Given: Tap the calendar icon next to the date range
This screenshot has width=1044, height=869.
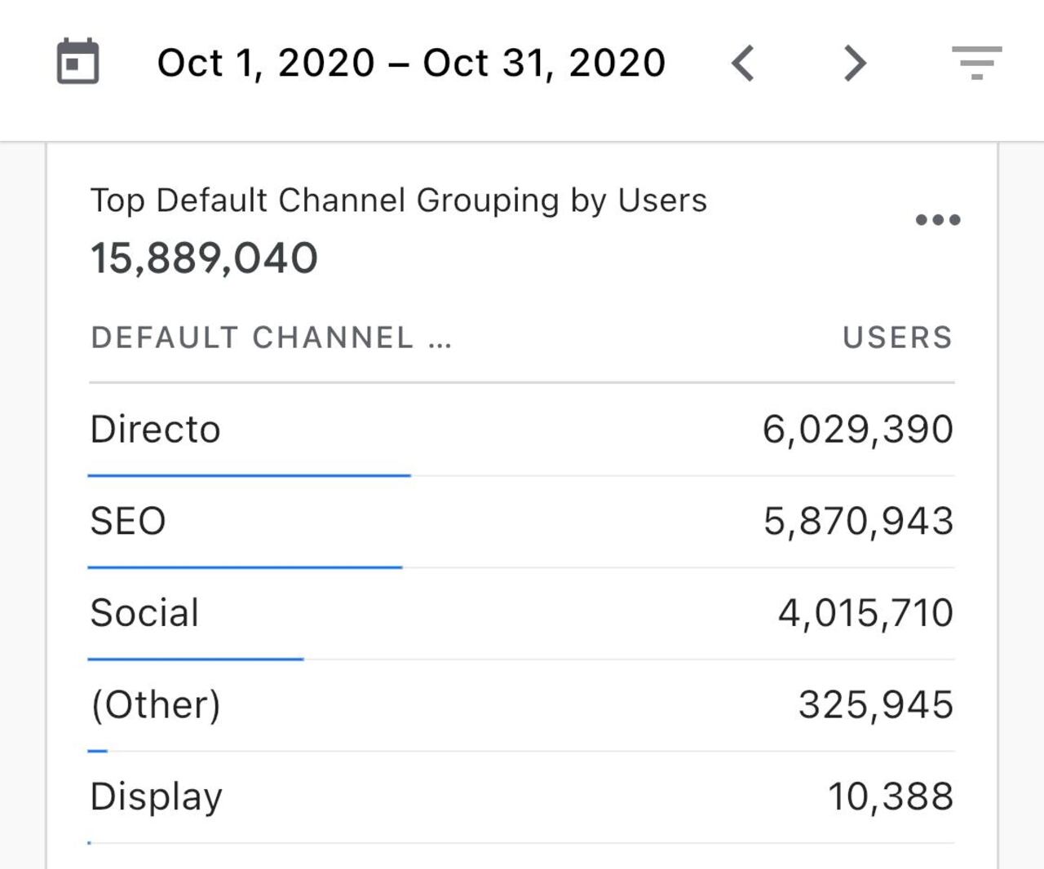Looking at the screenshot, I should pos(77,61).
